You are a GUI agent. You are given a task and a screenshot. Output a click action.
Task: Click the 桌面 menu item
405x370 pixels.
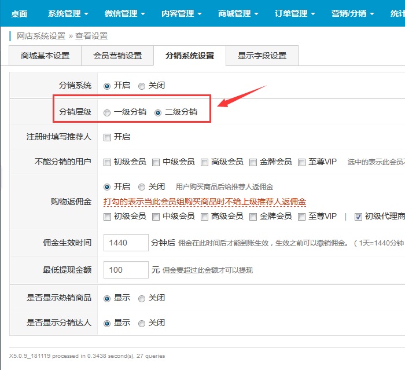pyautogui.click(x=19, y=13)
